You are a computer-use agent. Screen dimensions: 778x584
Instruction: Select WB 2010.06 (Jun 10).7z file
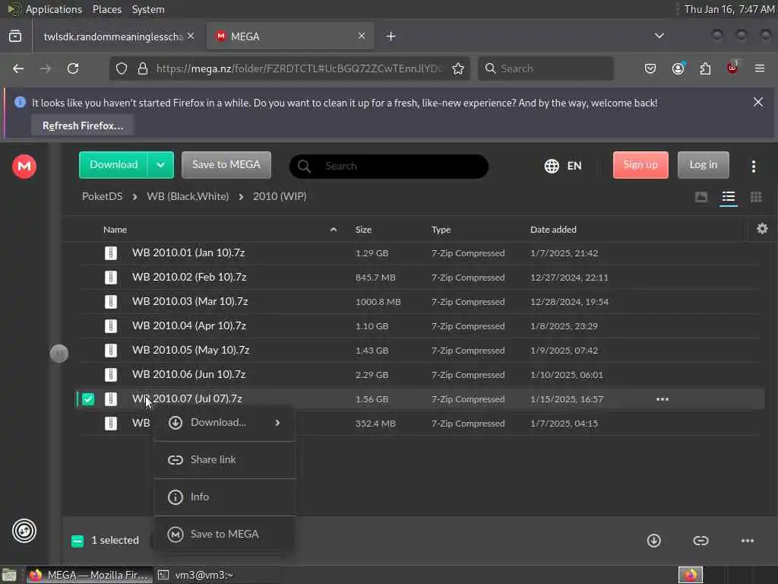click(x=188, y=374)
